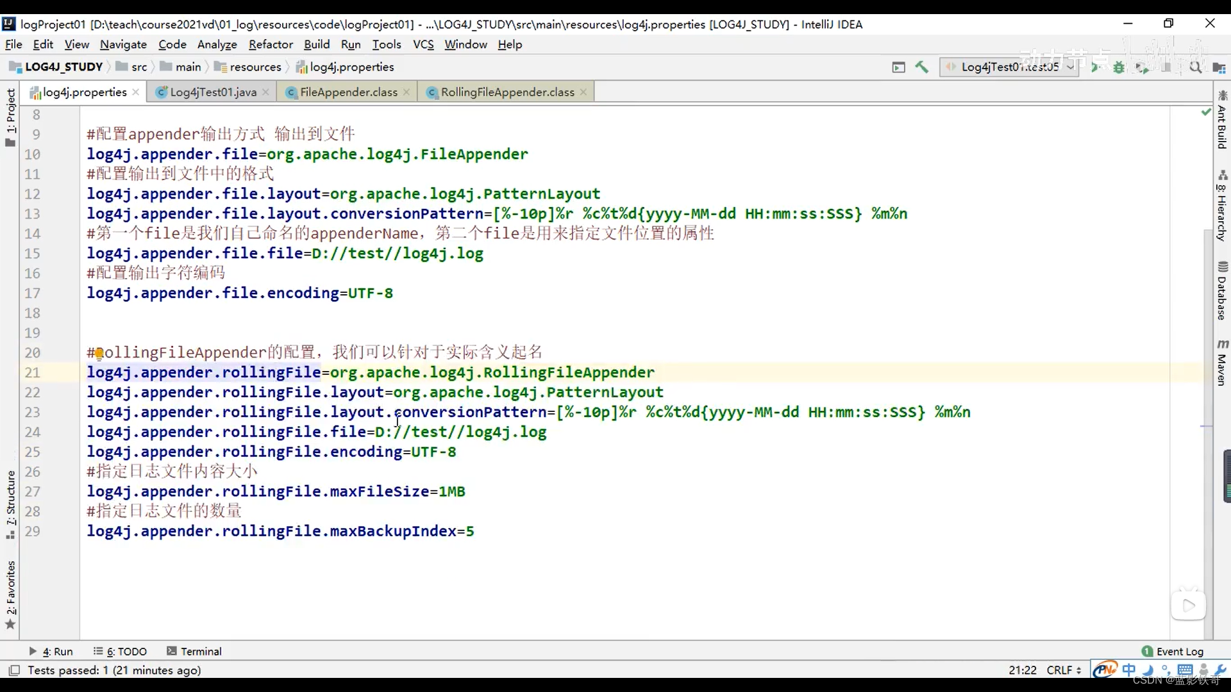Change the CRLF line separator setting
This screenshot has width=1231, height=692.
1064,670
